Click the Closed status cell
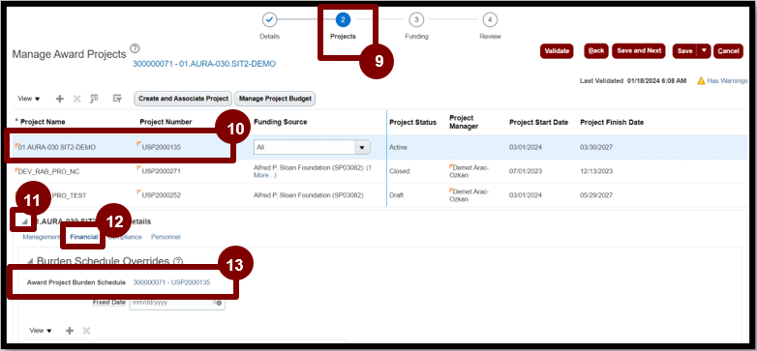The height and width of the screenshot is (351, 757). pyautogui.click(x=399, y=171)
